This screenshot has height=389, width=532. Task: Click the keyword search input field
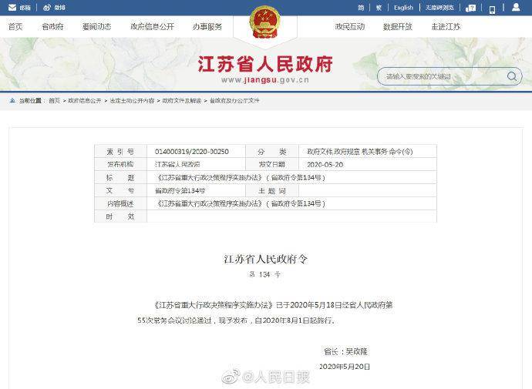(x=439, y=76)
